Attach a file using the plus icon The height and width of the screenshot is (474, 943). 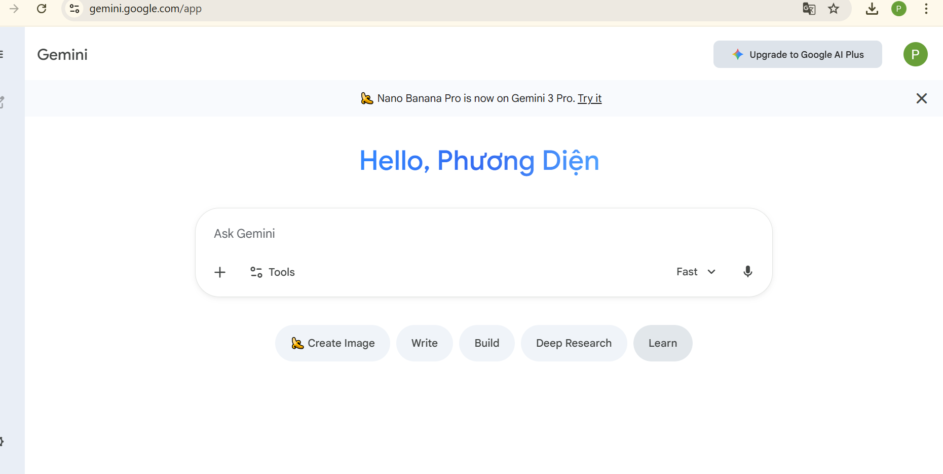coord(220,272)
